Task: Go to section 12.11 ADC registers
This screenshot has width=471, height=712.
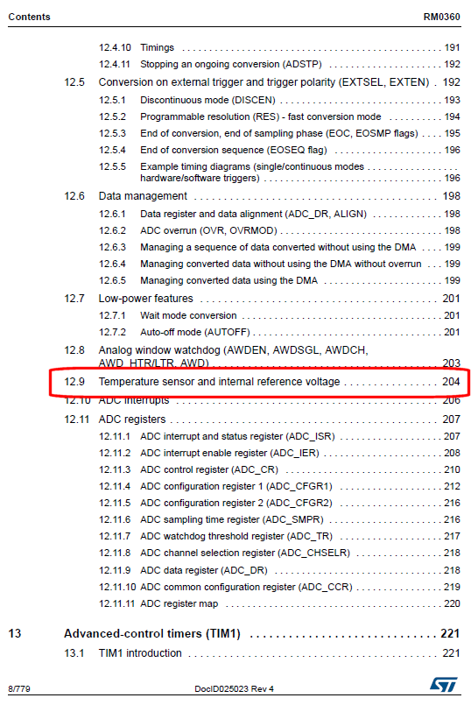Action: pos(262,419)
